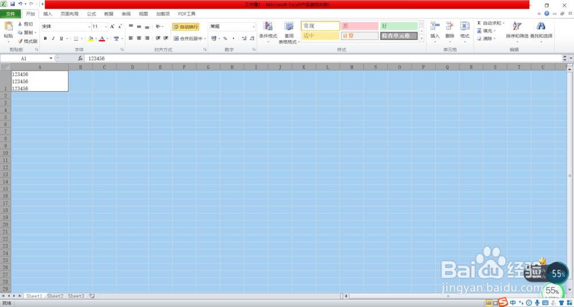This screenshot has height=307, width=574.
Task: Open the Font dialog launcher
Action: [x=122, y=49]
